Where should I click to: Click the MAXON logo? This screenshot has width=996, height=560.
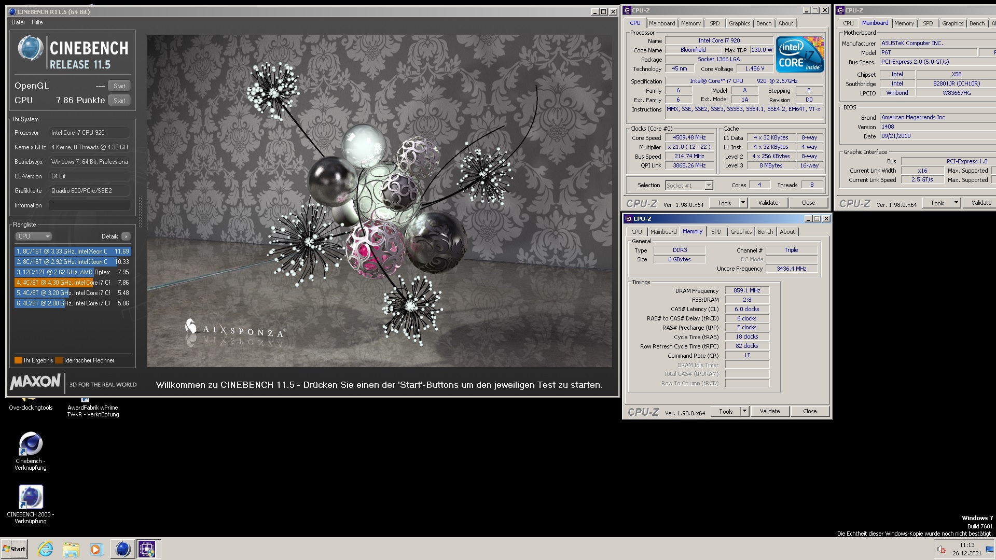[x=35, y=382]
